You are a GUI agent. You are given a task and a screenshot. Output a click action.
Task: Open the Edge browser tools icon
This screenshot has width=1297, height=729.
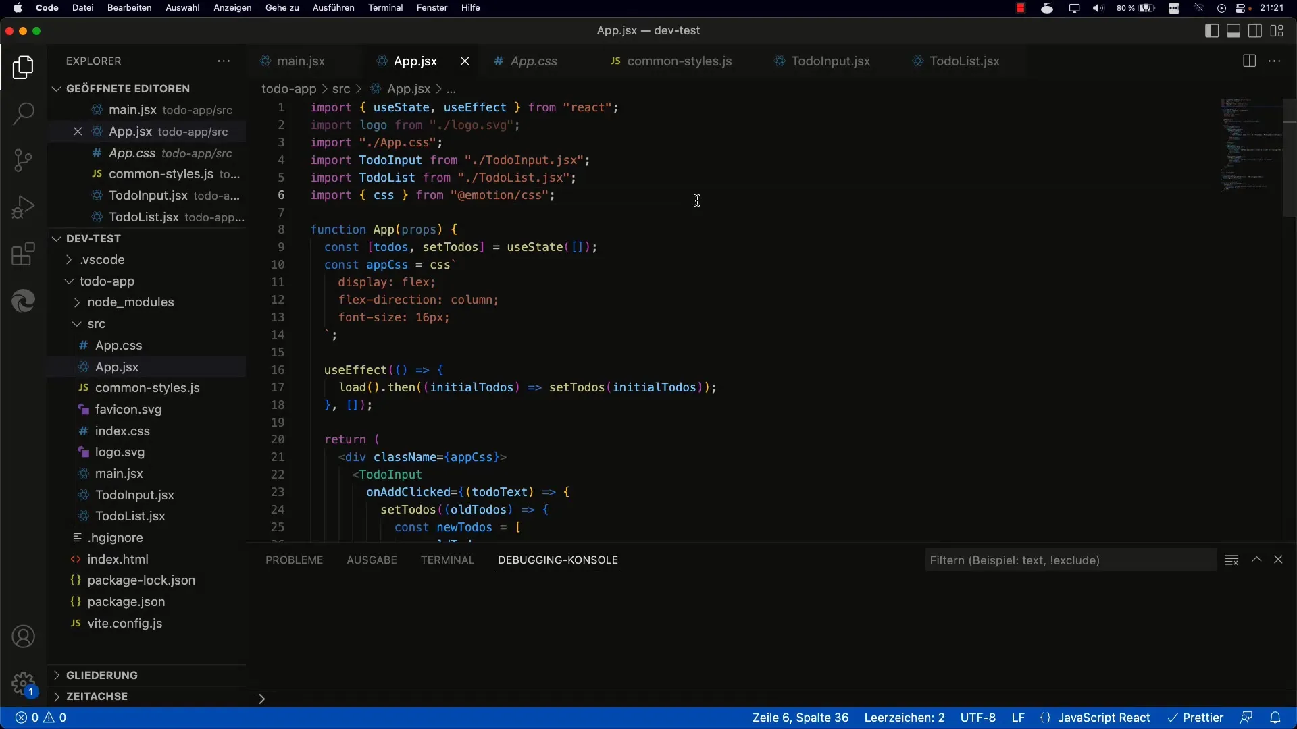point(23,301)
